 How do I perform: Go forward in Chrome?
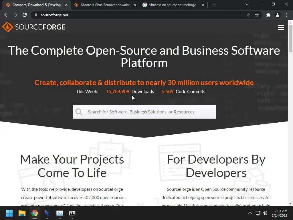tap(15, 15)
